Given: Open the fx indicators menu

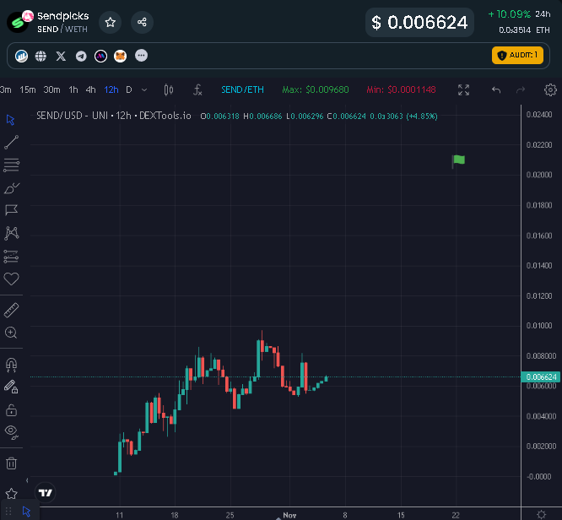Looking at the screenshot, I should (x=197, y=89).
